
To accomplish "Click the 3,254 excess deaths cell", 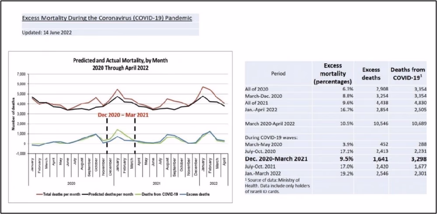I will click(382, 96).
